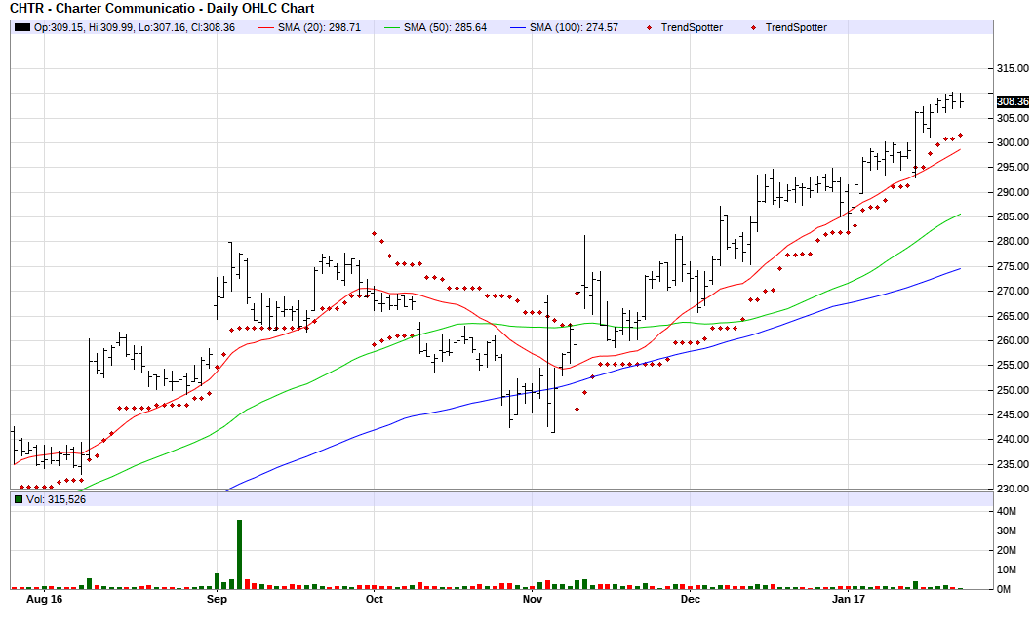Screen dimensions: 1034x629
Task: Click the black OHLC legend swatch
Action: pyautogui.click(x=22, y=27)
